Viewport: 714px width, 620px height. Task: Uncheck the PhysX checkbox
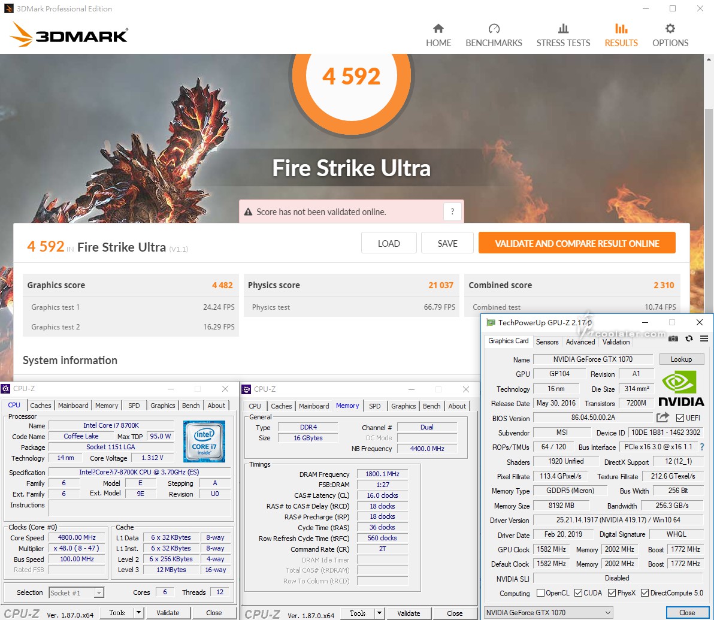pyautogui.click(x=612, y=593)
